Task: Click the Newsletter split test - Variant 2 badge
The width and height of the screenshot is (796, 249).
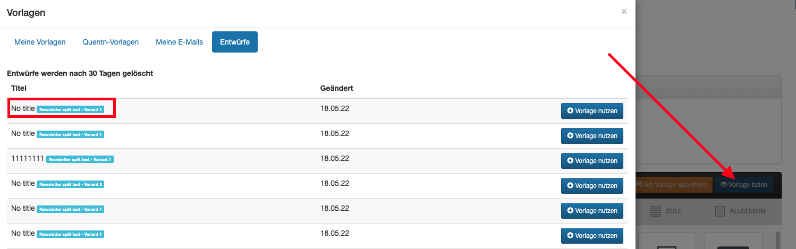Action: [70, 184]
